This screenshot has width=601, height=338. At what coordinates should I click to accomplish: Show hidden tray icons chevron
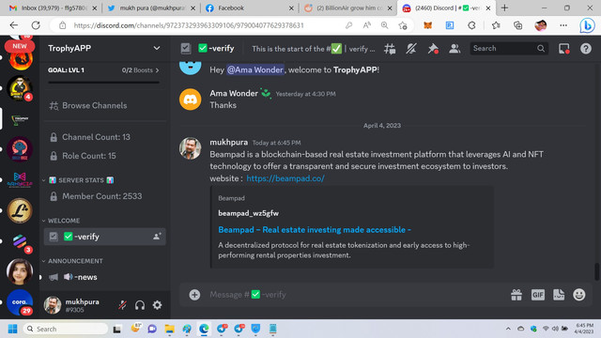coord(508,329)
